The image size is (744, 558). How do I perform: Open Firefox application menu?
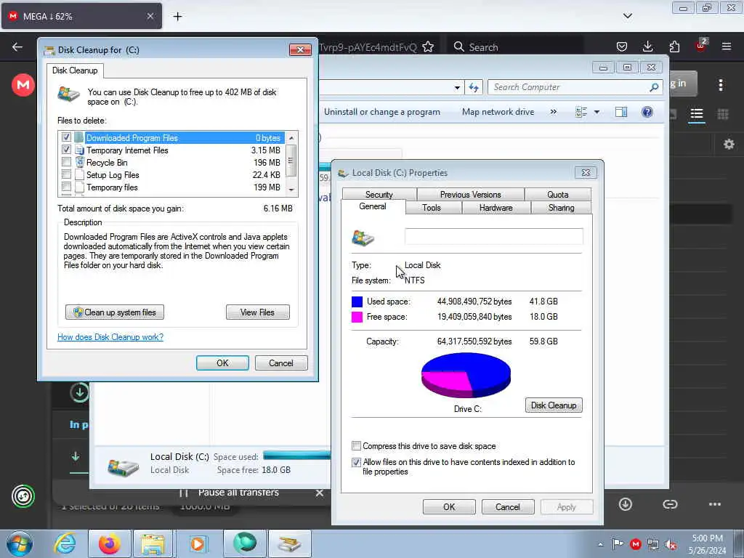point(727,46)
